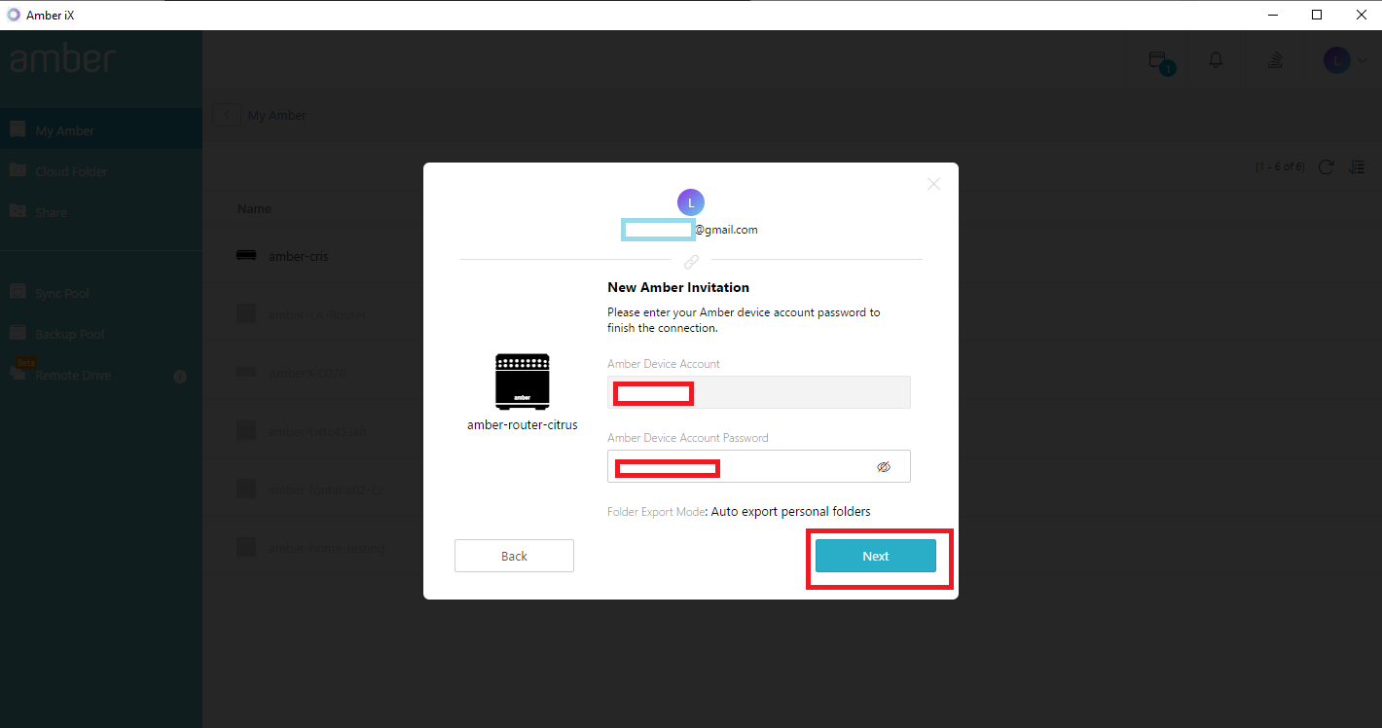The image size is (1382, 728).
Task: Click the link chain icon in dialog
Action: 691,262
